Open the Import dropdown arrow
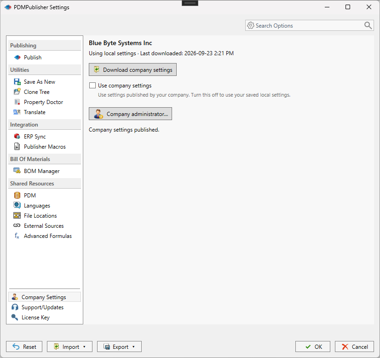The width and height of the screenshot is (380, 358). coord(84,347)
